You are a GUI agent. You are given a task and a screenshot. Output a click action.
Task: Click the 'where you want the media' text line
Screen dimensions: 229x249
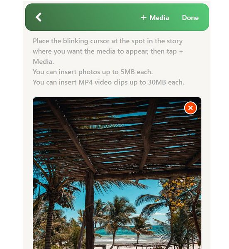[108, 51]
